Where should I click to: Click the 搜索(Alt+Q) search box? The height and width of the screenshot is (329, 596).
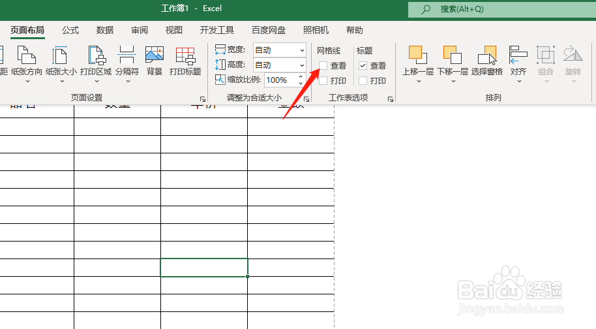point(501,9)
